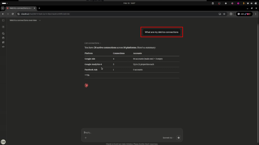Open the Chrome three-dot menu

pos(256,14)
